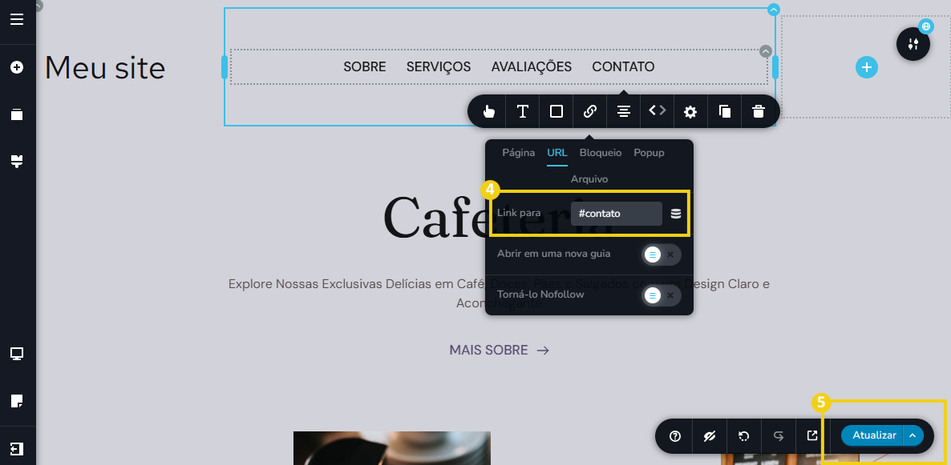Select the text editing tool
This screenshot has width=951, height=465.
click(x=522, y=111)
